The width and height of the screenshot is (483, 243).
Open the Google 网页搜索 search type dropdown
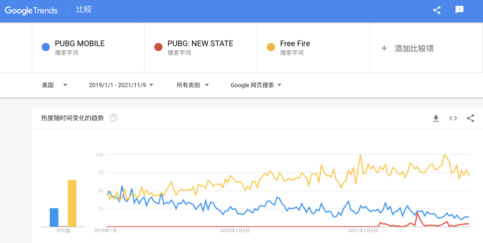click(x=256, y=85)
